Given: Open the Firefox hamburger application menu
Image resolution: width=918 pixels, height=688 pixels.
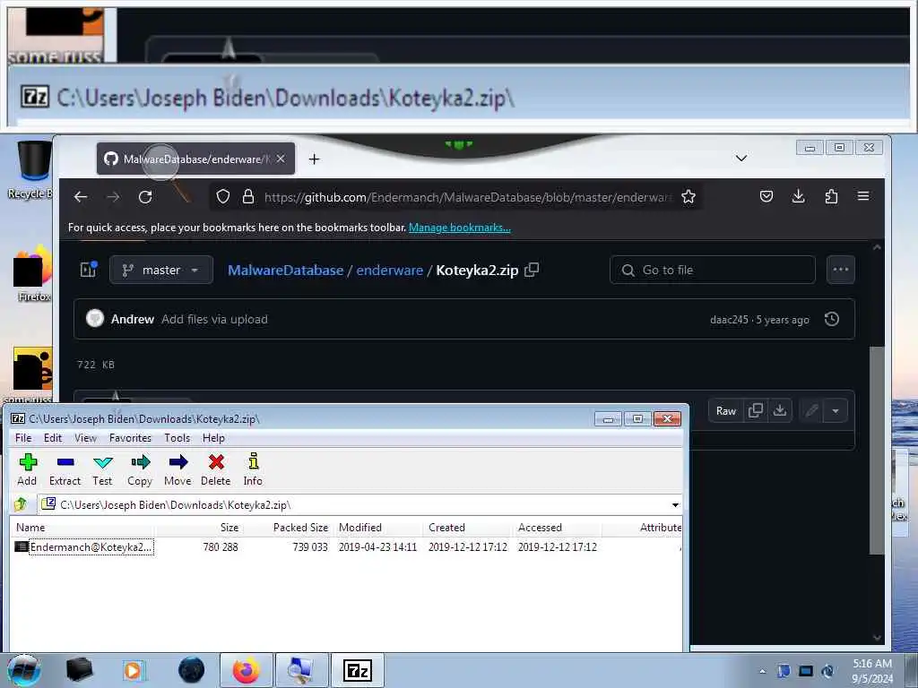Looking at the screenshot, I should (x=863, y=196).
